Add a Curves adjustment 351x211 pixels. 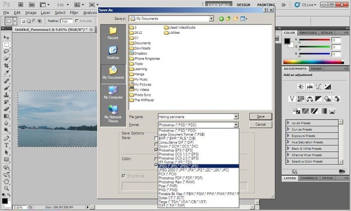319,87
